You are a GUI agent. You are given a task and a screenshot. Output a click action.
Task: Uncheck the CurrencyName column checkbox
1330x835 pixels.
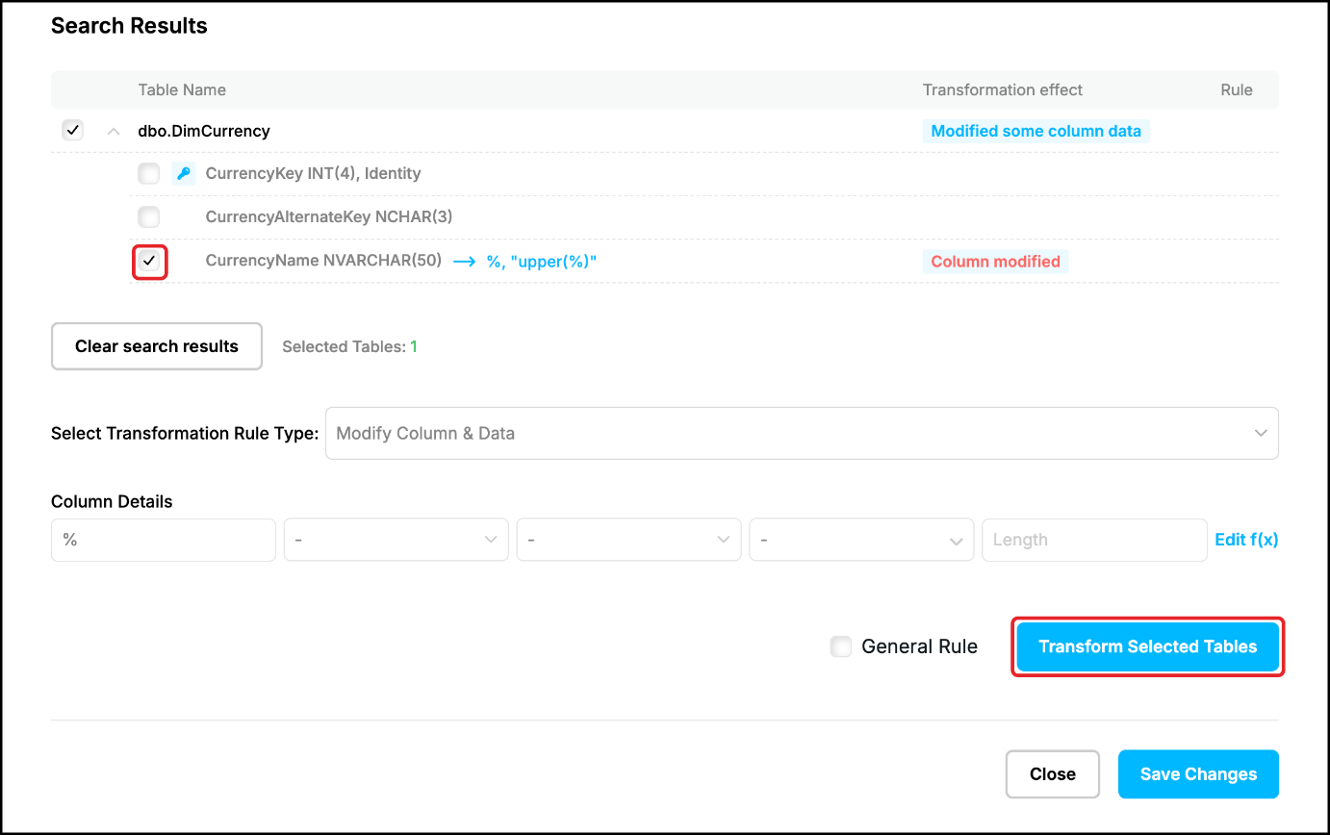click(149, 262)
